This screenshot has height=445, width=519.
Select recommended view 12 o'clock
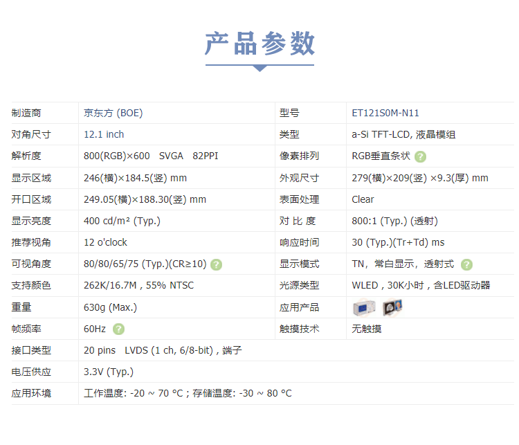105,242
